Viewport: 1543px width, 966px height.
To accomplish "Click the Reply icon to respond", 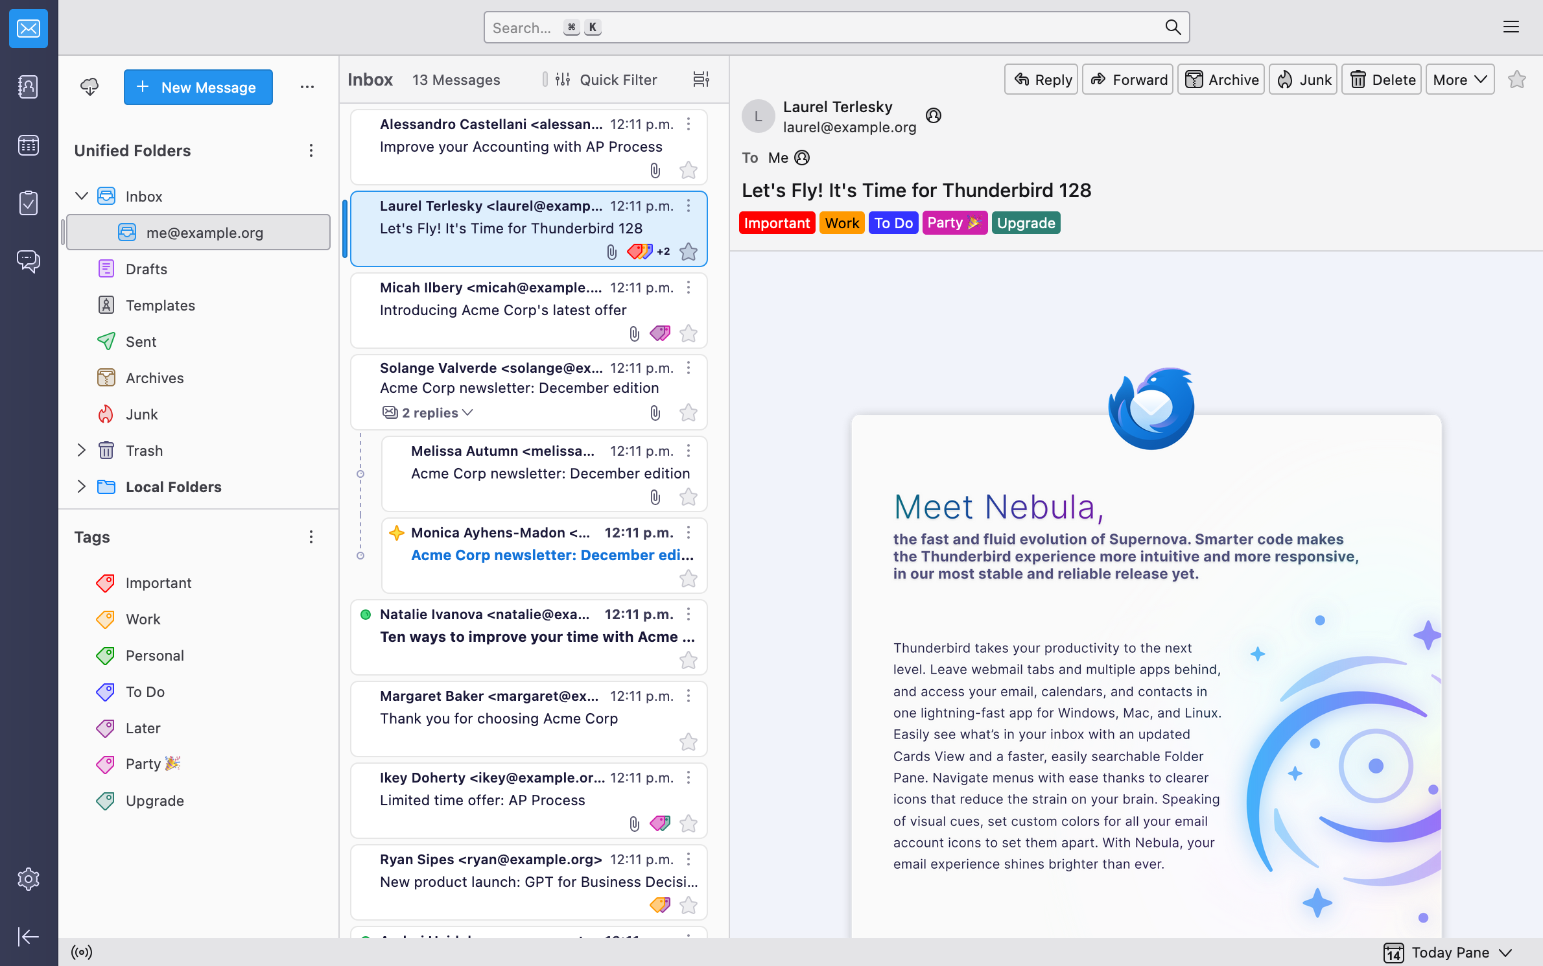I will (x=1040, y=79).
